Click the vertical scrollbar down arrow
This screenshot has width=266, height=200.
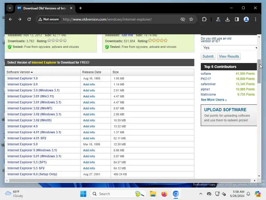point(259,176)
